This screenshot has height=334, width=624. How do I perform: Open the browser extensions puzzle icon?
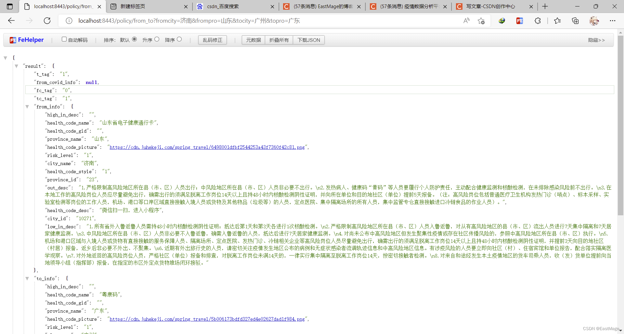coord(538,21)
